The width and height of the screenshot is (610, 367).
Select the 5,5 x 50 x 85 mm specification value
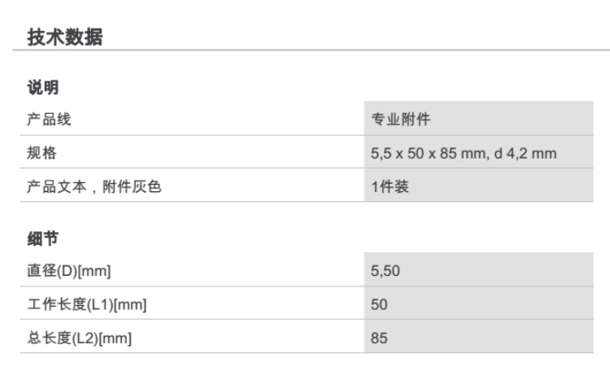(x=429, y=153)
